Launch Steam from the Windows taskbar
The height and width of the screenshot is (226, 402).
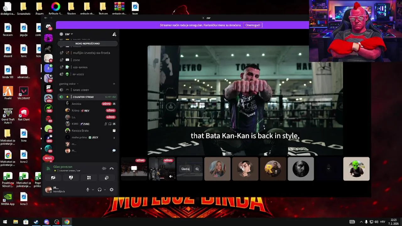(x=36, y=222)
